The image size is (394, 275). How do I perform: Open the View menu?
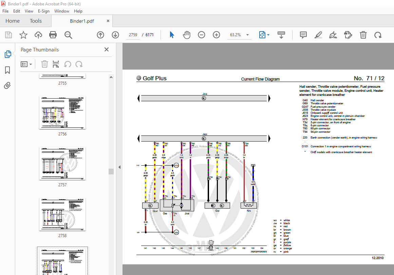tap(29, 11)
